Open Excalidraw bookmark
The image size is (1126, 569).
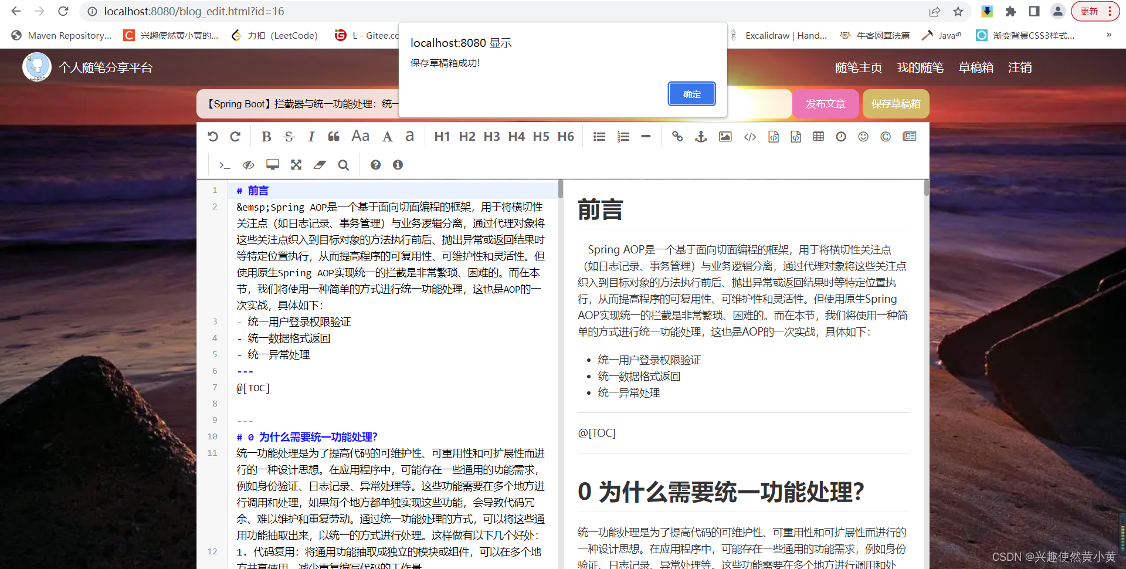click(x=779, y=35)
